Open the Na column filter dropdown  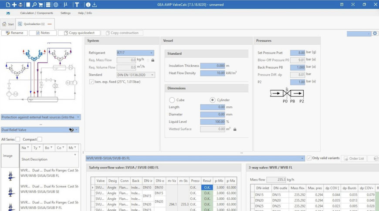click(x=28, y=147)
